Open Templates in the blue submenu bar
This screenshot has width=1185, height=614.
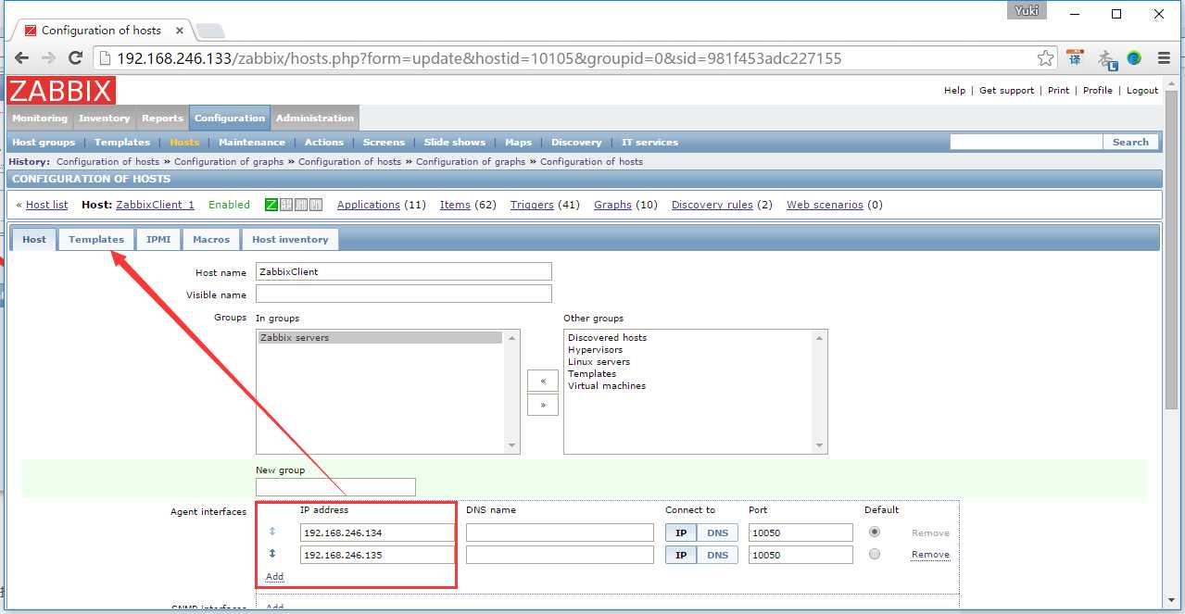click(x=122, y=143)
